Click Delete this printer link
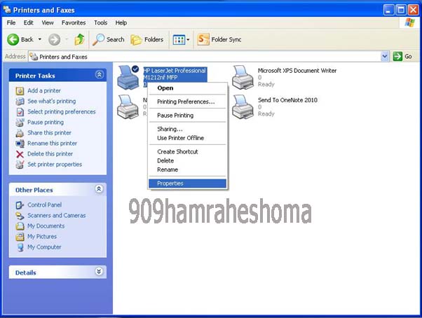 tap(50, 154)
